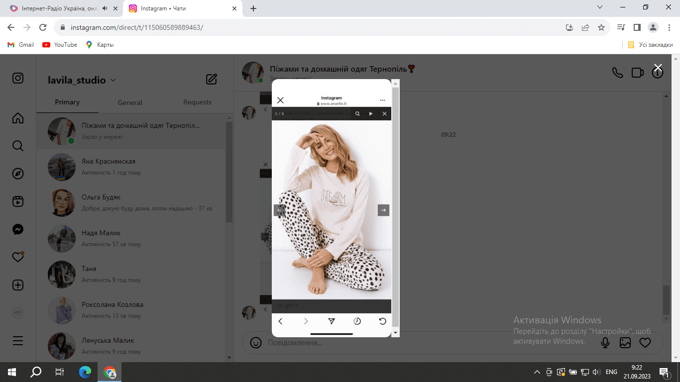Open Instagram search in the sidebar
Image resolution: width=680 pixels, height=382 pixels.
(18, 146)
